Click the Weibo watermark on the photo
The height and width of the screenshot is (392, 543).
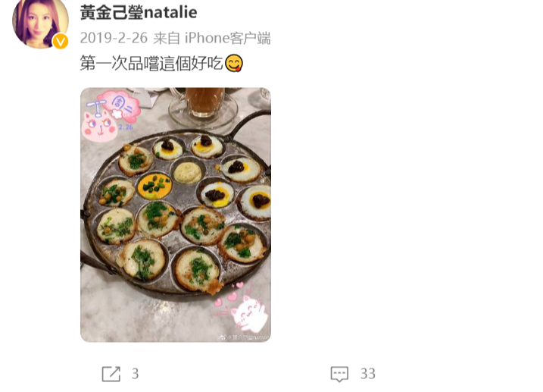(x=245, y=337)
